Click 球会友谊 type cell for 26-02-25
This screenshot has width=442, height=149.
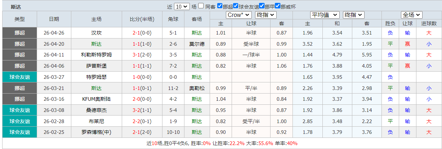coord(20,132)
